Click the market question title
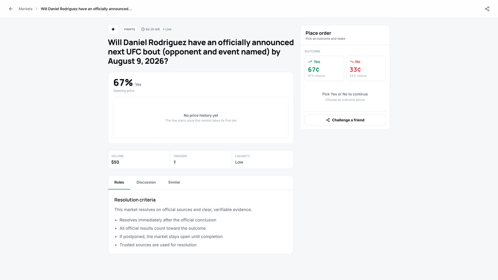 coord(201,52)
